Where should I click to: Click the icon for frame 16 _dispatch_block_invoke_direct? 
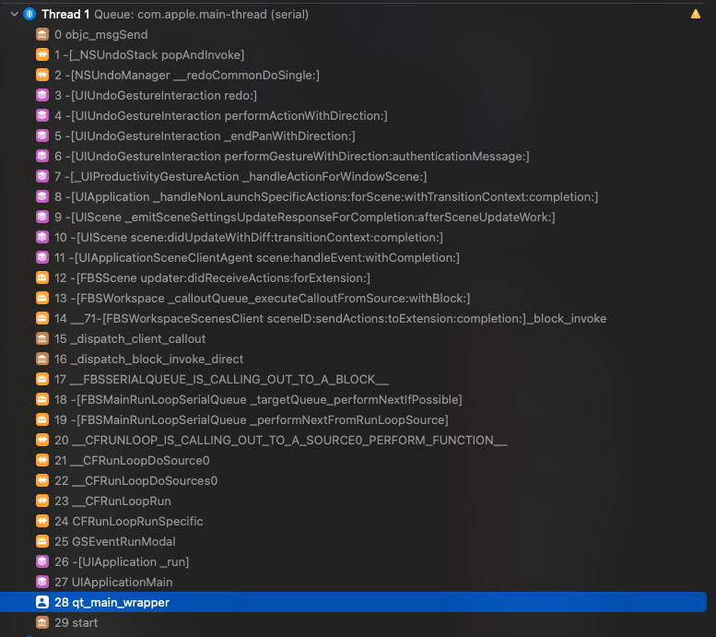click(42, 360)
